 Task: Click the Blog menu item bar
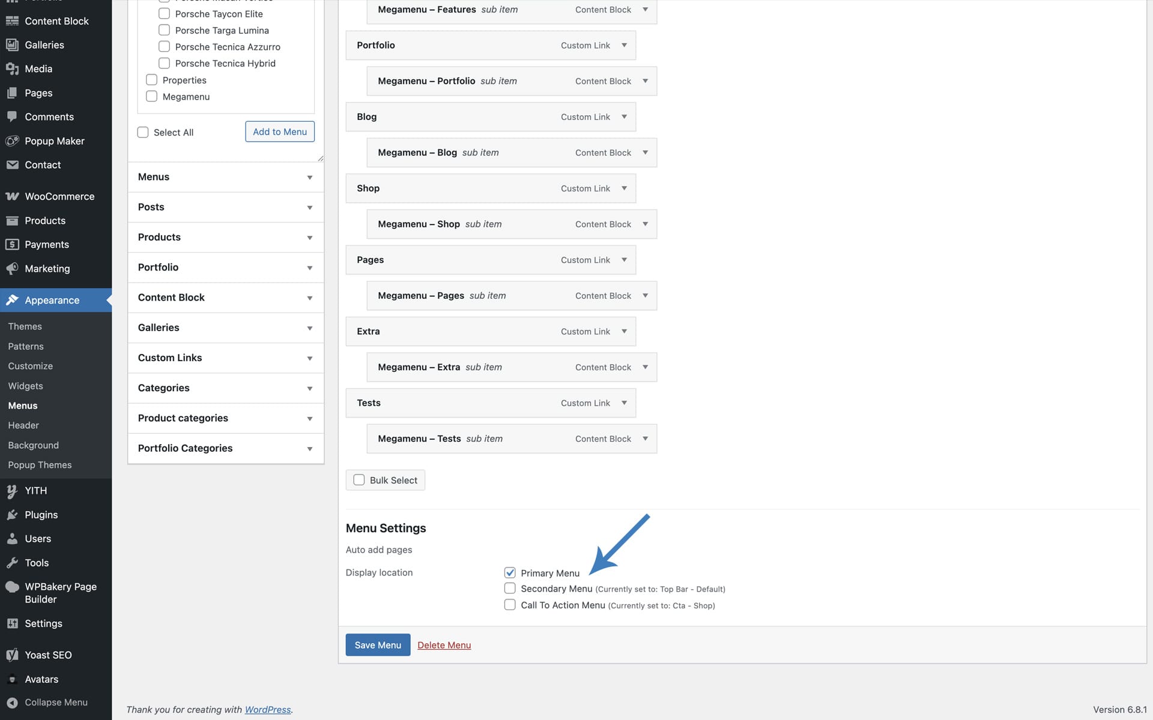pyautogui.click(x=456, y=117)
